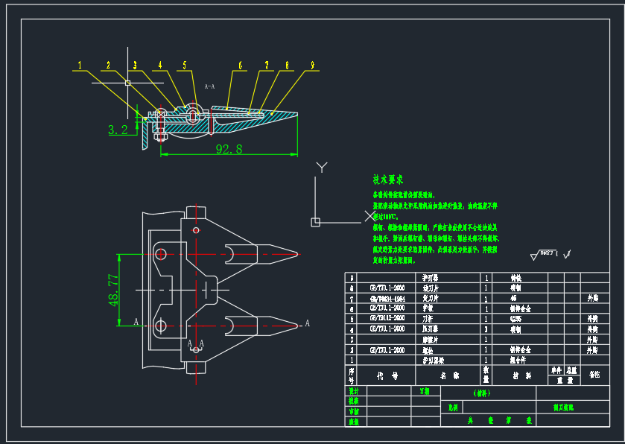Click the green 比例 title block cell

(x=453, y=407)
